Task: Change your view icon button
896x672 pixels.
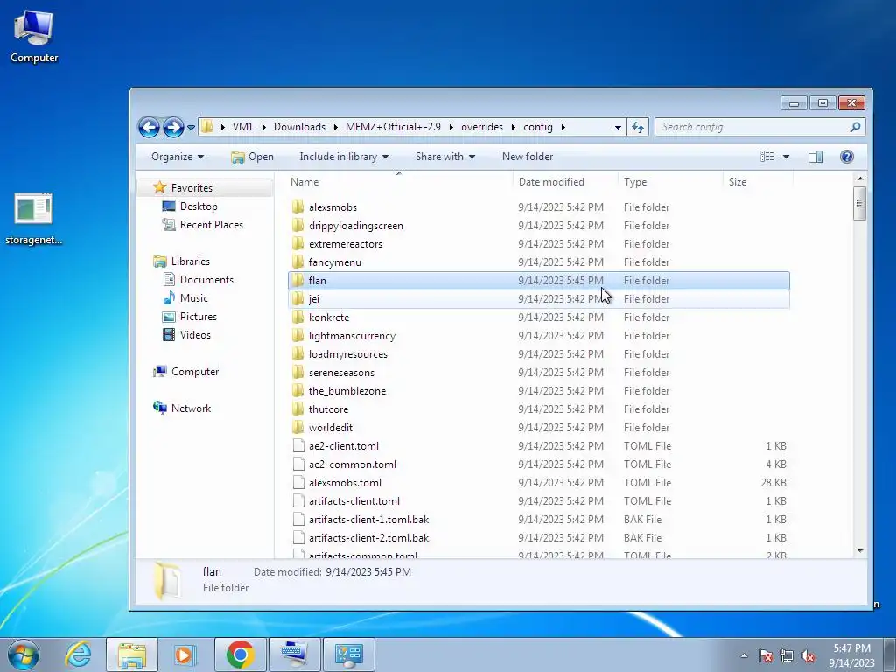Action: tap(766, 157)
